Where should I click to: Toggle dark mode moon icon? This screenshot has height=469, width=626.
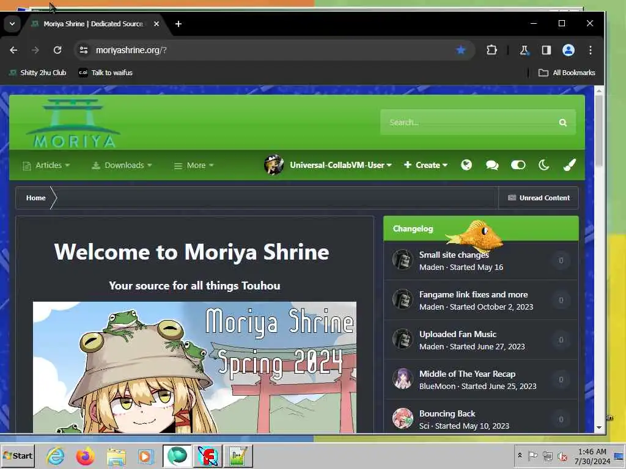tap(543, 165)
